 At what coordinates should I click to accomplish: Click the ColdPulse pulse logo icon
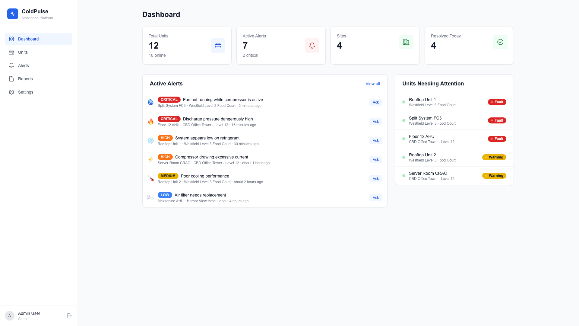coord(13,14)
